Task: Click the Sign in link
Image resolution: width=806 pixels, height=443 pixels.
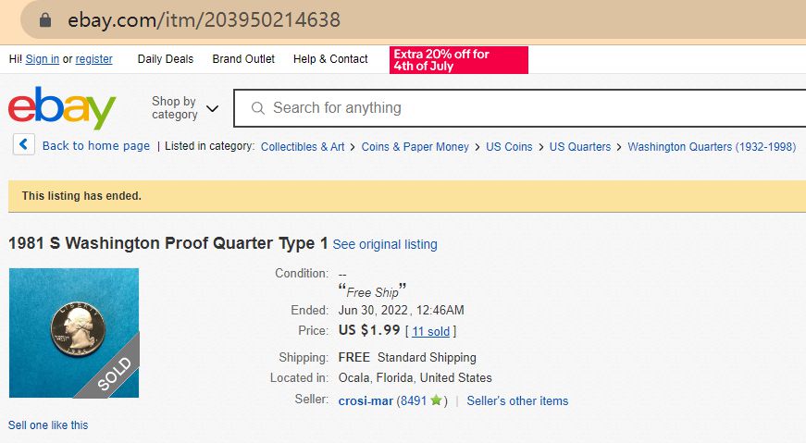Action: coord(43,59)
